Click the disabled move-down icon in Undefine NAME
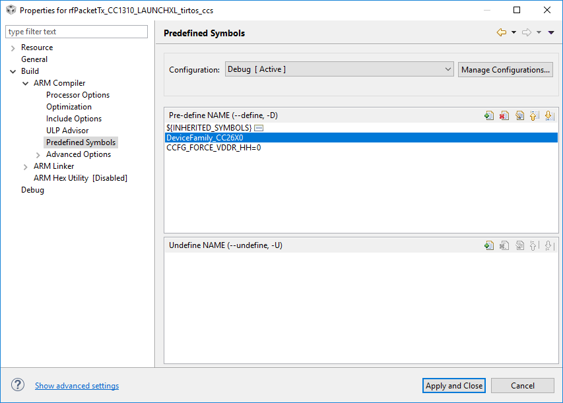 (549, 245)
